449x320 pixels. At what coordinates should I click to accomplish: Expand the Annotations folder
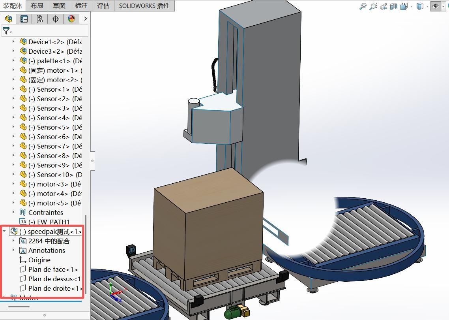tap(13, 250)
